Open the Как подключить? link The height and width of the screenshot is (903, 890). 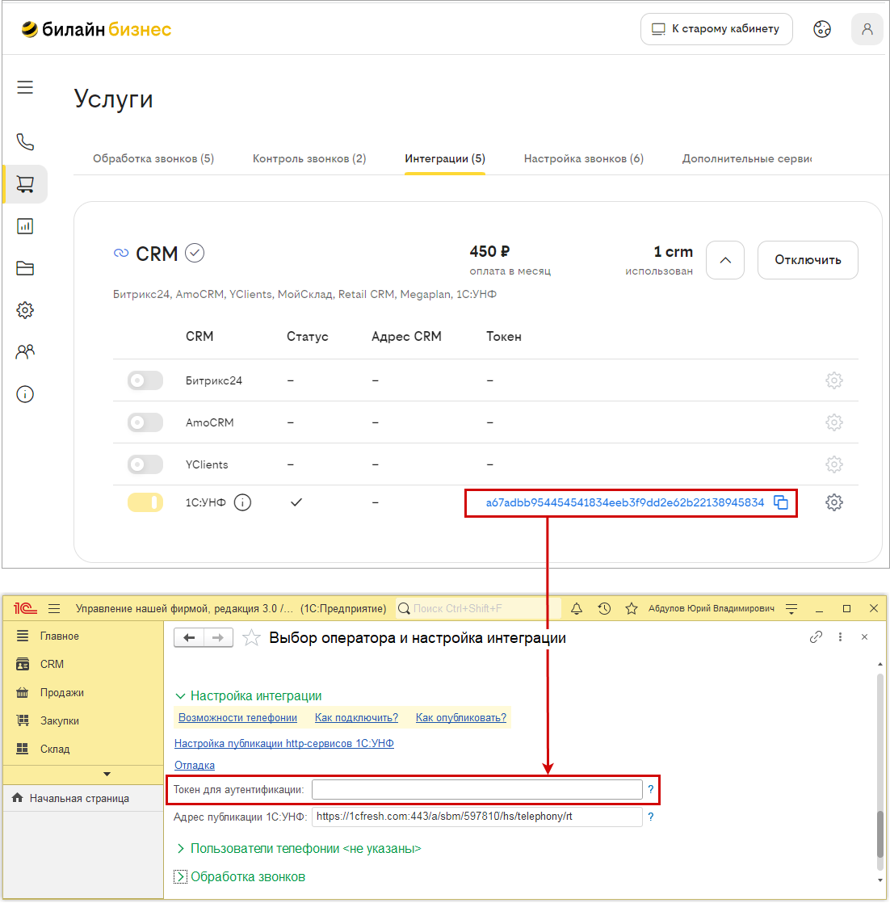tap(356, 717)
